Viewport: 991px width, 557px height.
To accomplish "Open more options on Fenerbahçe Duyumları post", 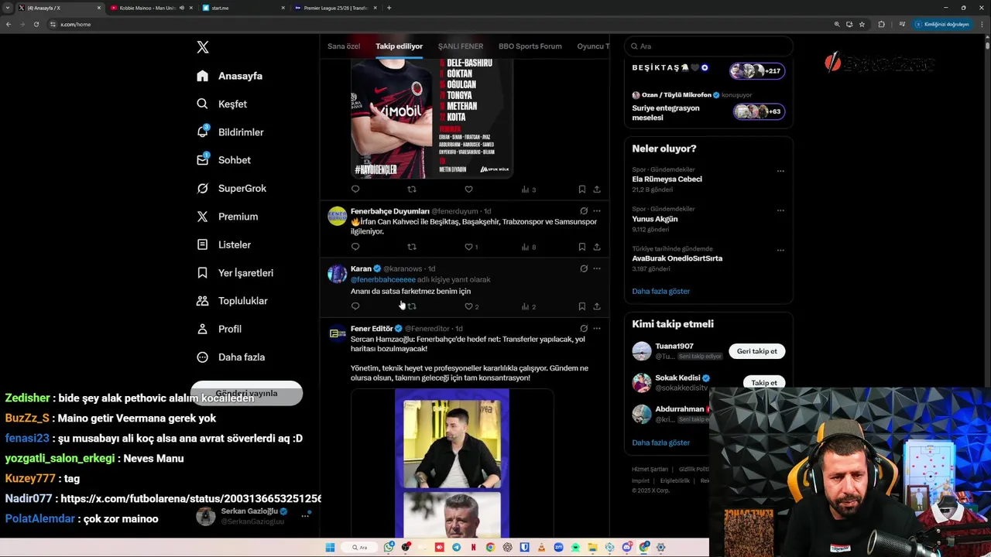I will tap(597, 210).
